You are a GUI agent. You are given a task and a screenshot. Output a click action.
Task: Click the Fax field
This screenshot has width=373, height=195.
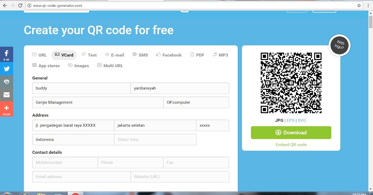(196, 162)
